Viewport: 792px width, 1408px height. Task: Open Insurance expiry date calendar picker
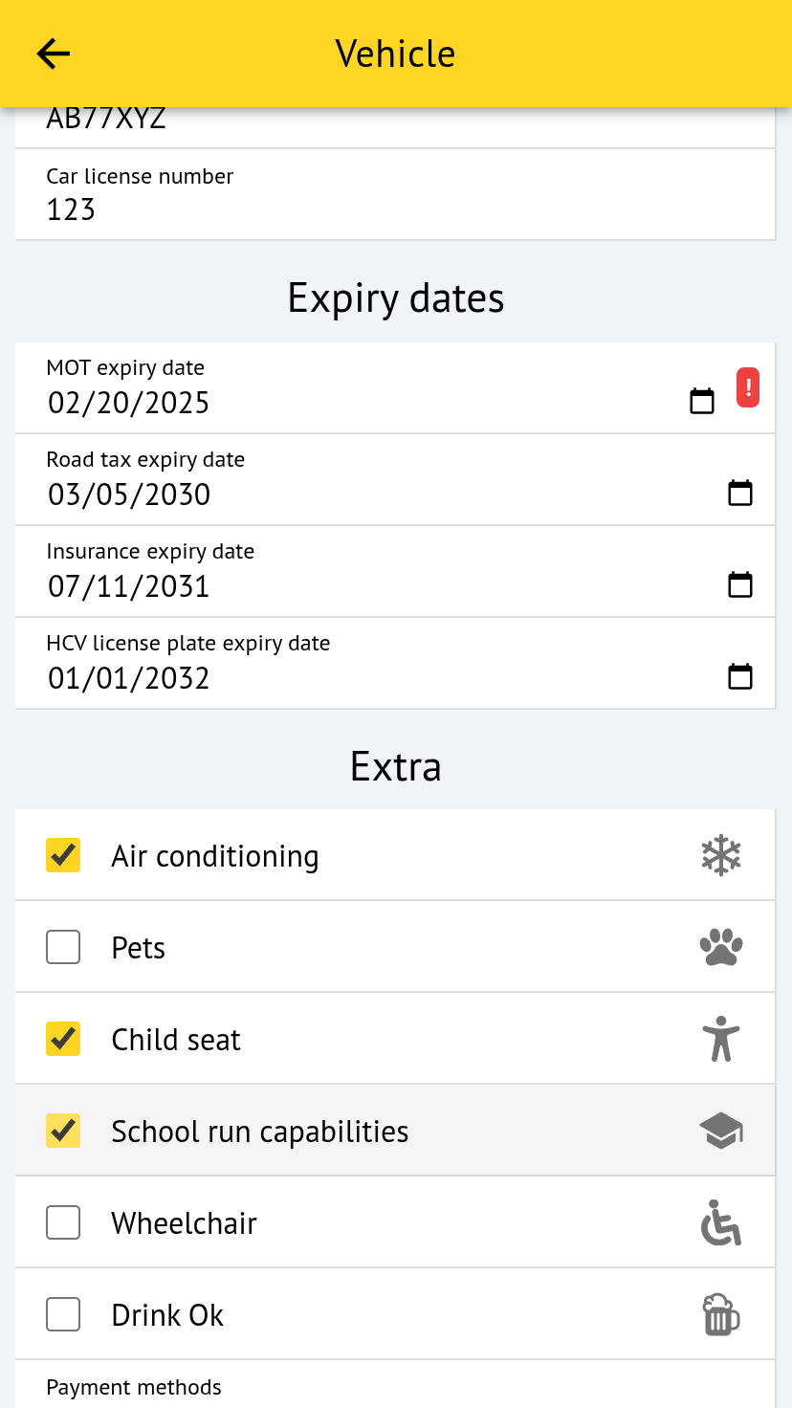[x=740, y=585]
